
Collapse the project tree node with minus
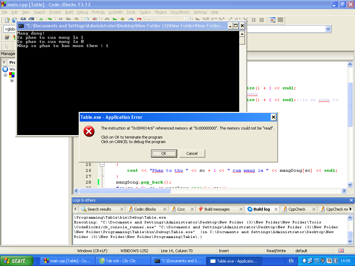pos(6,75)
